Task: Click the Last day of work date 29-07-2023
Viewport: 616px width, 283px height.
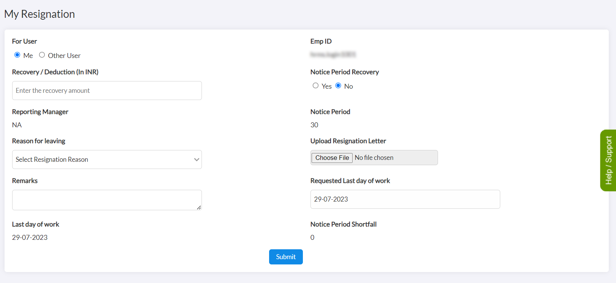Action: click(x=30, y=238)
